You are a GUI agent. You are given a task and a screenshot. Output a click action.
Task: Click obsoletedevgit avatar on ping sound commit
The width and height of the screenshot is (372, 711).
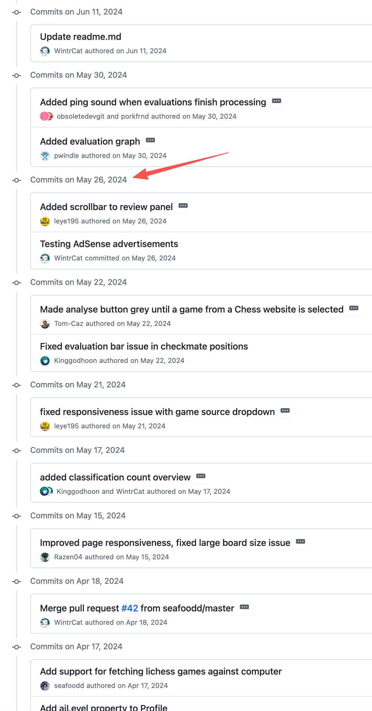click(44, 116)
